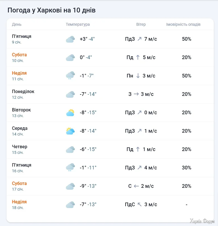Click the День column header
The width and height of the screenshot is (218, 226).
pos(17,24)
